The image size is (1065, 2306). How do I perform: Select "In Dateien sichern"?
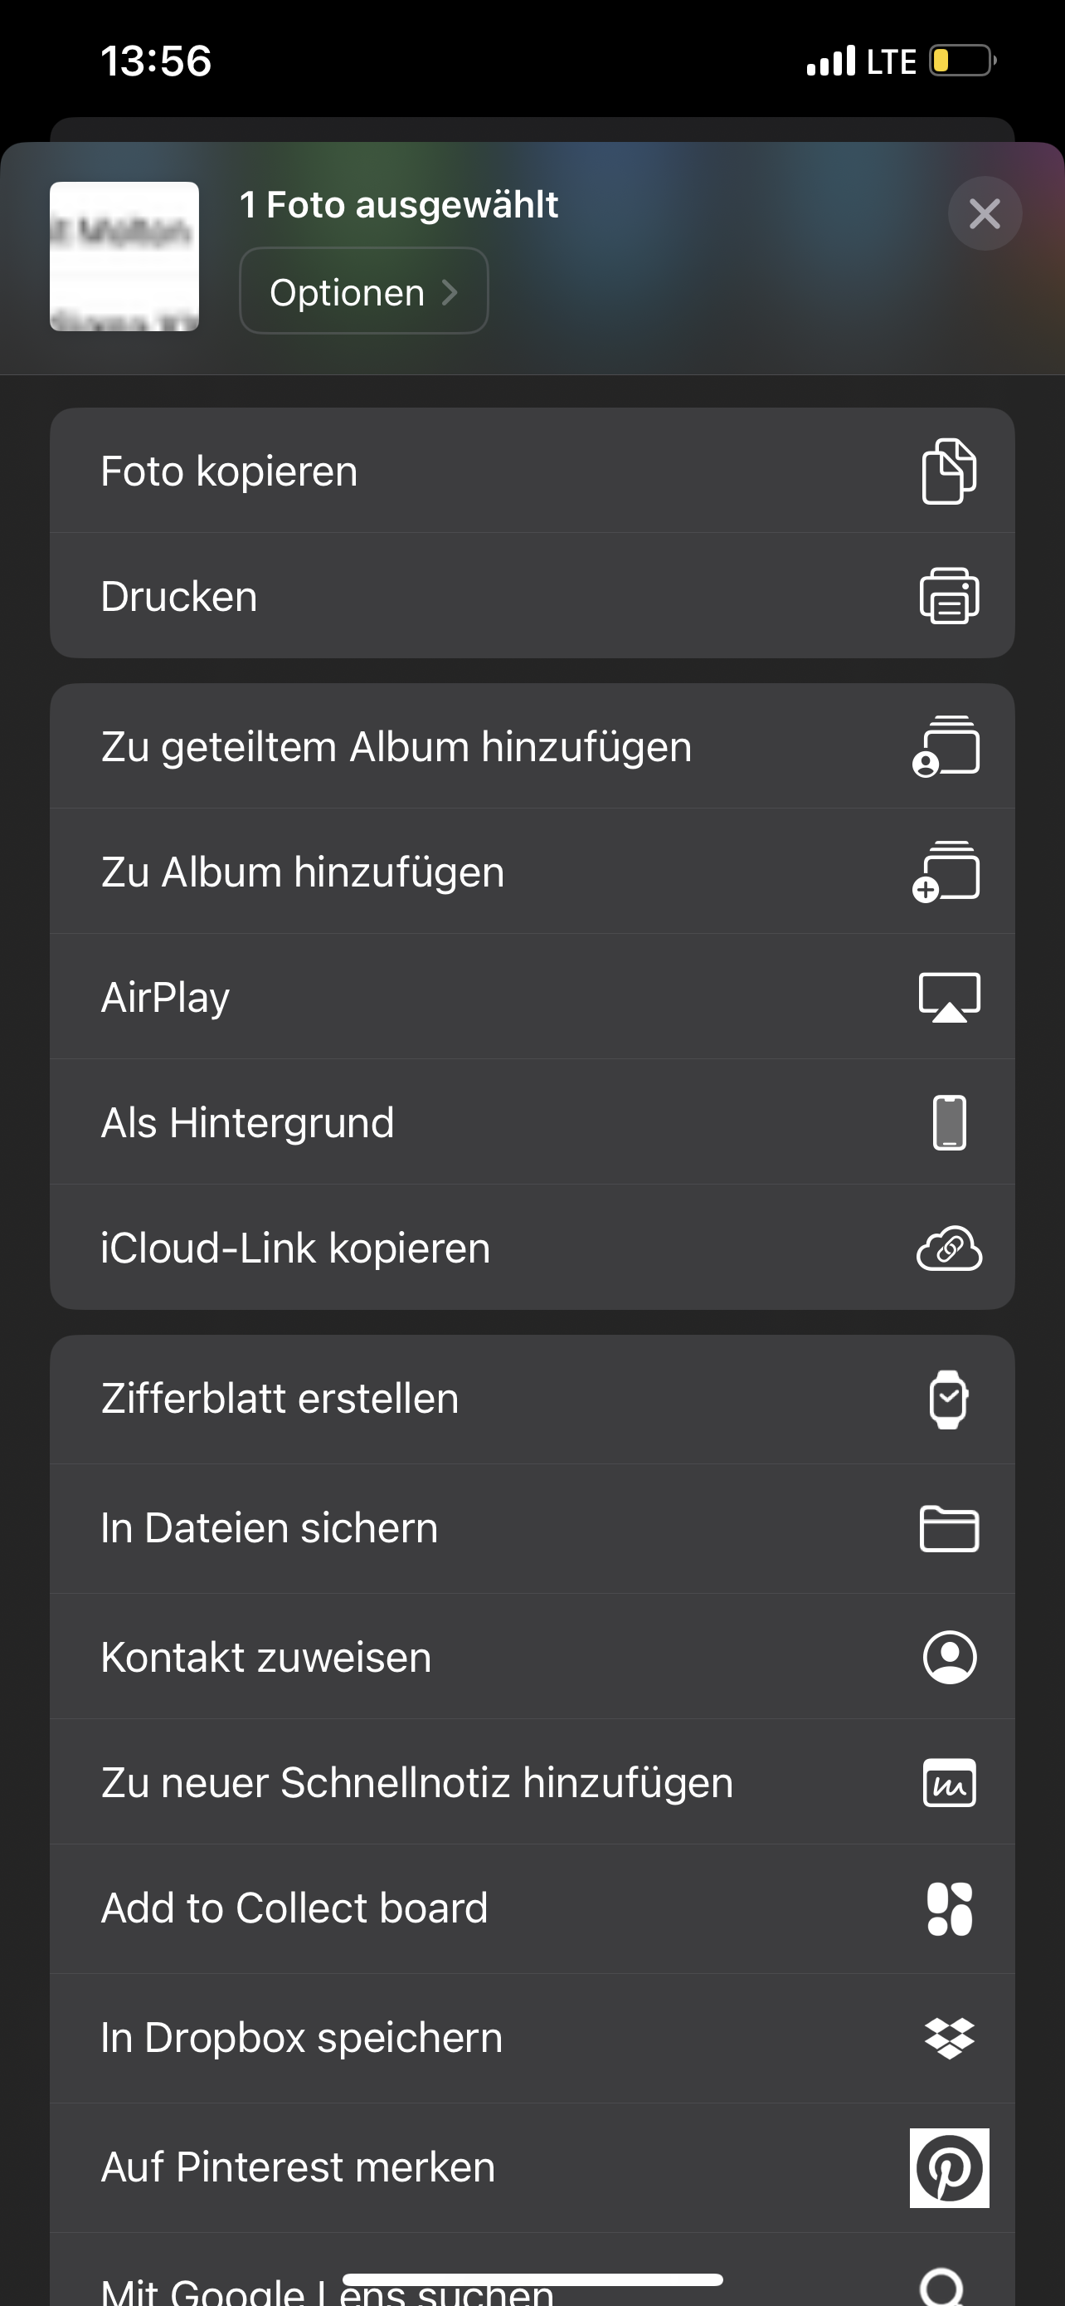click(x=270, y=1528)
